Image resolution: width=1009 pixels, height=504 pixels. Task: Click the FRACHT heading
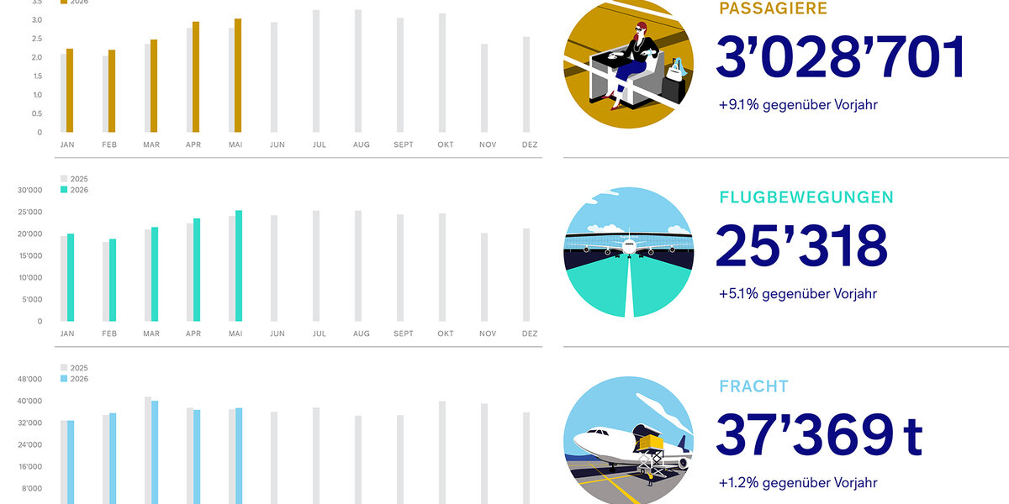tap(753, 386)
